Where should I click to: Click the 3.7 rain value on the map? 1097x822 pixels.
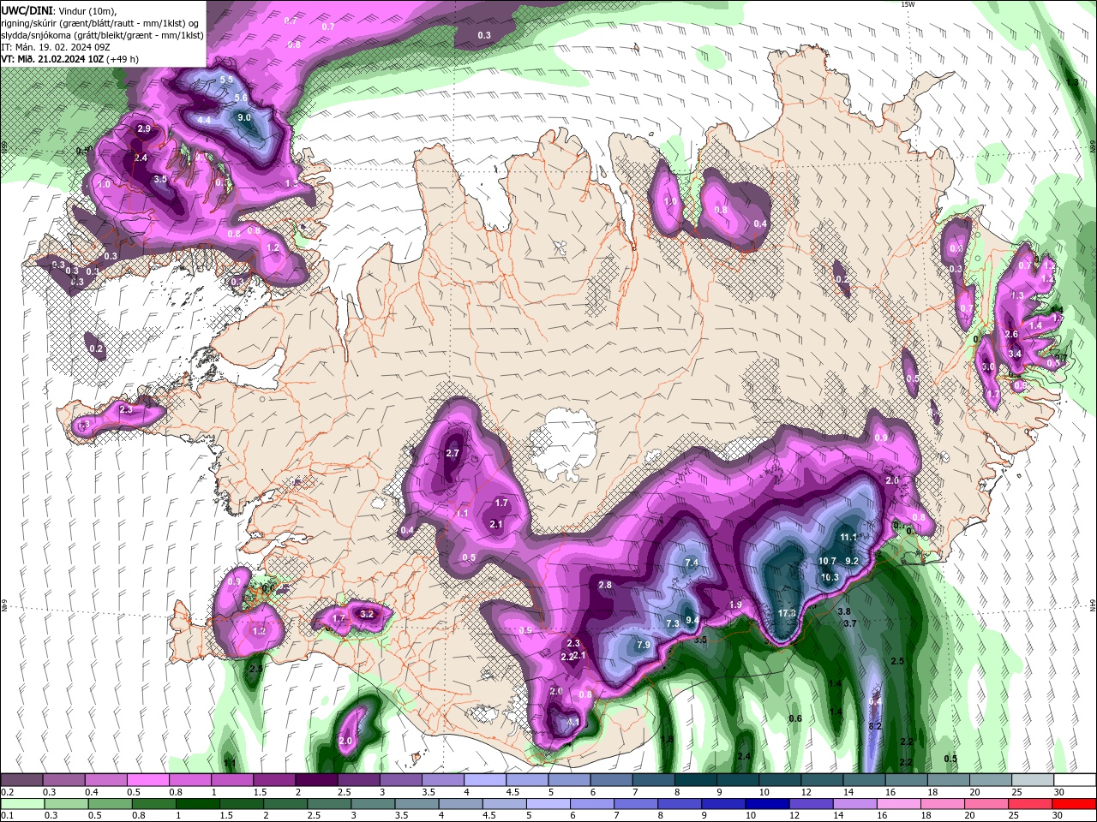850,624
